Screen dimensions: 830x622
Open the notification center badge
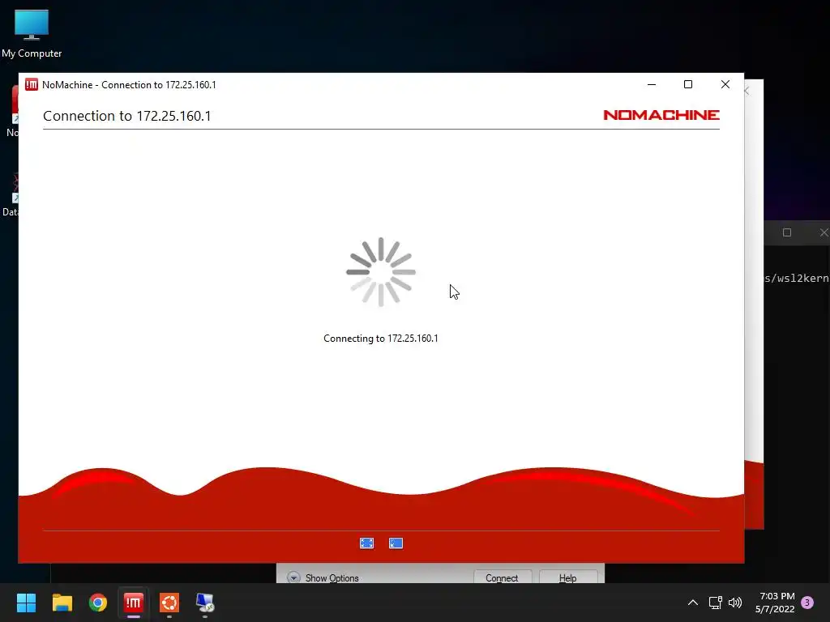point(807,603)
